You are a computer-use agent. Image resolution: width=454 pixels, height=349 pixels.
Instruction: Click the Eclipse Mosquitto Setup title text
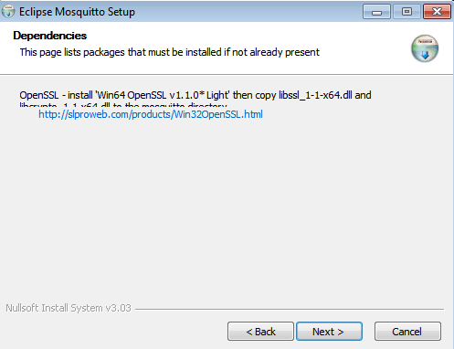77,12
